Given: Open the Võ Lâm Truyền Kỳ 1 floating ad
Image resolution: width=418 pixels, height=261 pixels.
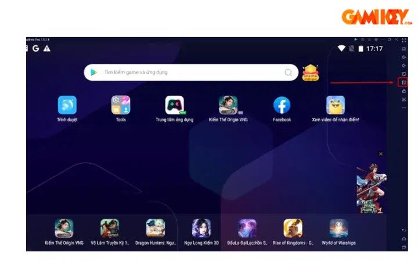Looking at the screenshot, I should tap(372, 188).
